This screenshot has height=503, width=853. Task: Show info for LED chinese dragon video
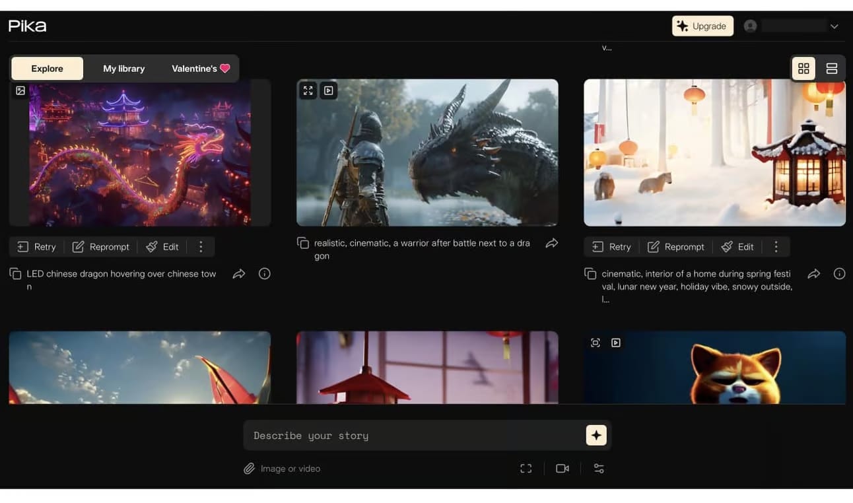tap(265, 273)
